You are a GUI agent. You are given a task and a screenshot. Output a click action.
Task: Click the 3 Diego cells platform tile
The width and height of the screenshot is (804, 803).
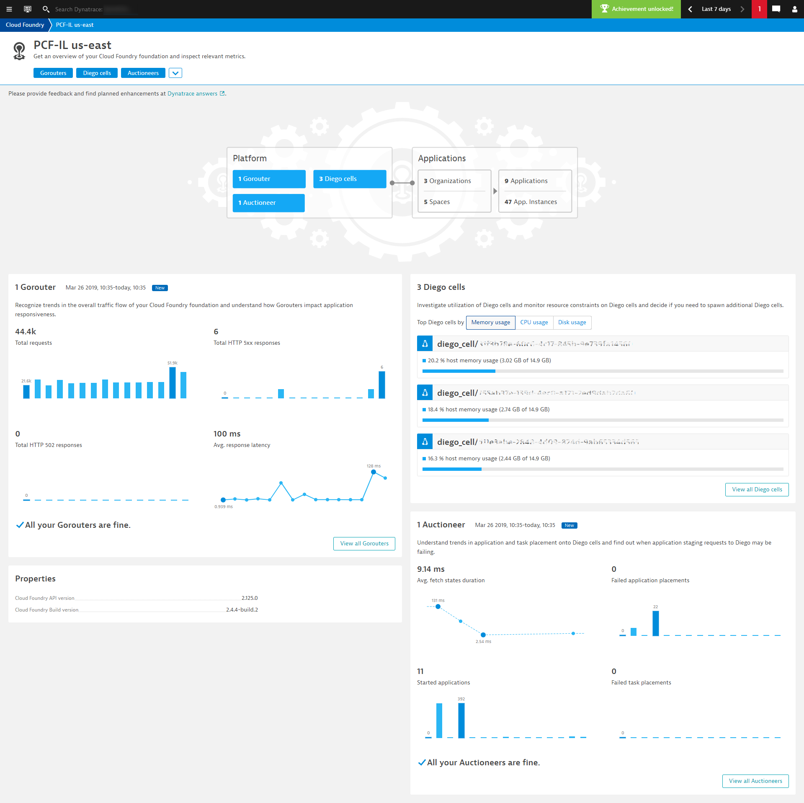350,179
